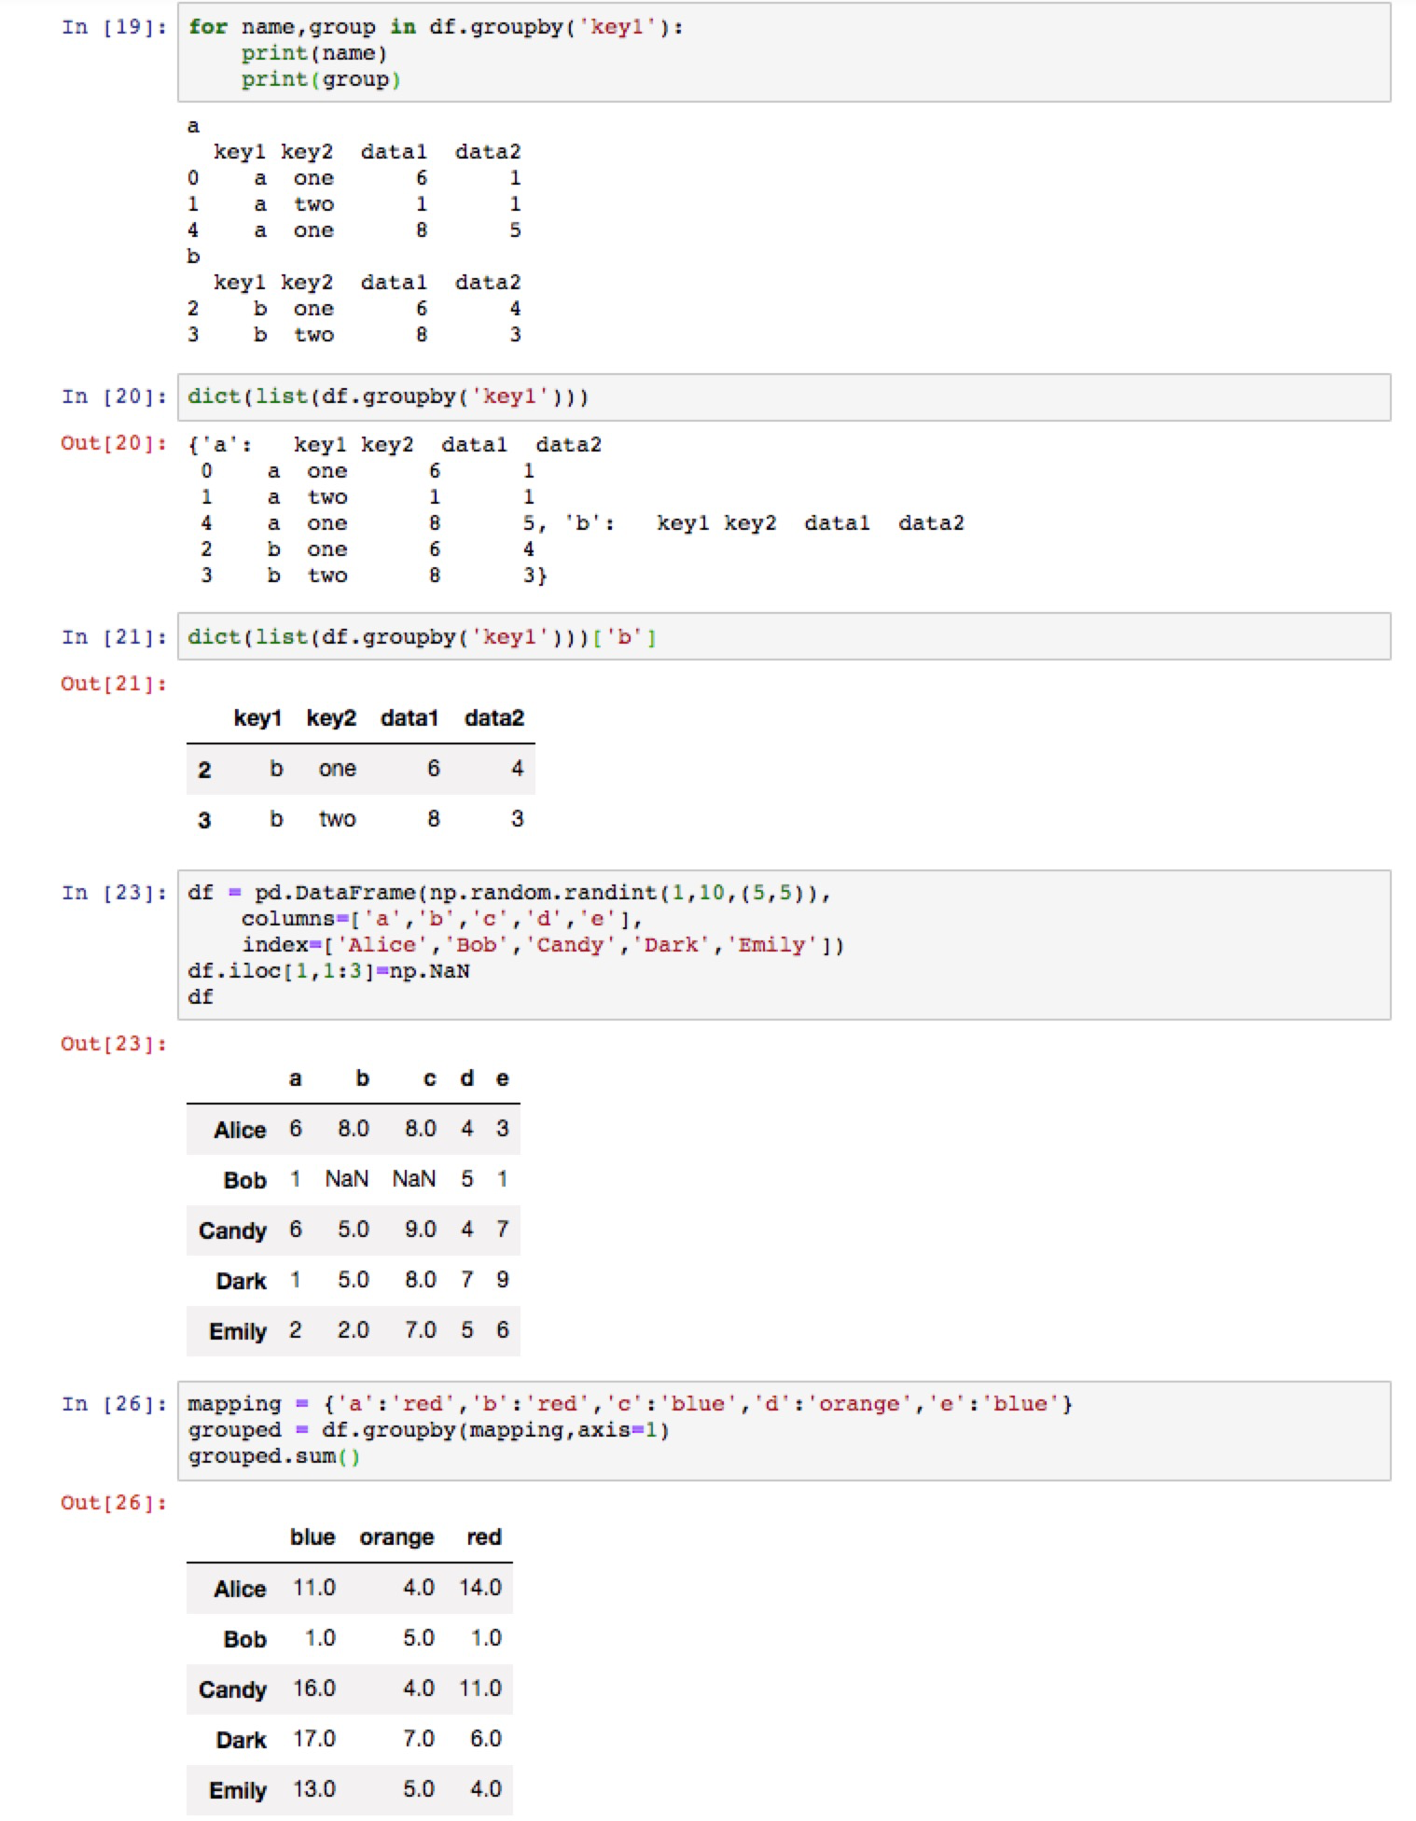Click the "data1" header in the Out[21] table

(x=410, y=717)
